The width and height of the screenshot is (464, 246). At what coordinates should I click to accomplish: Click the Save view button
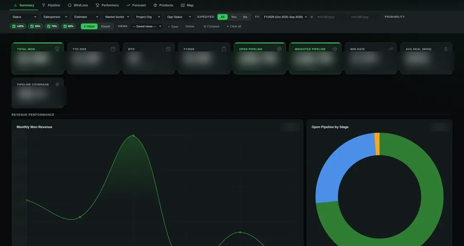(x=173, y=27)
